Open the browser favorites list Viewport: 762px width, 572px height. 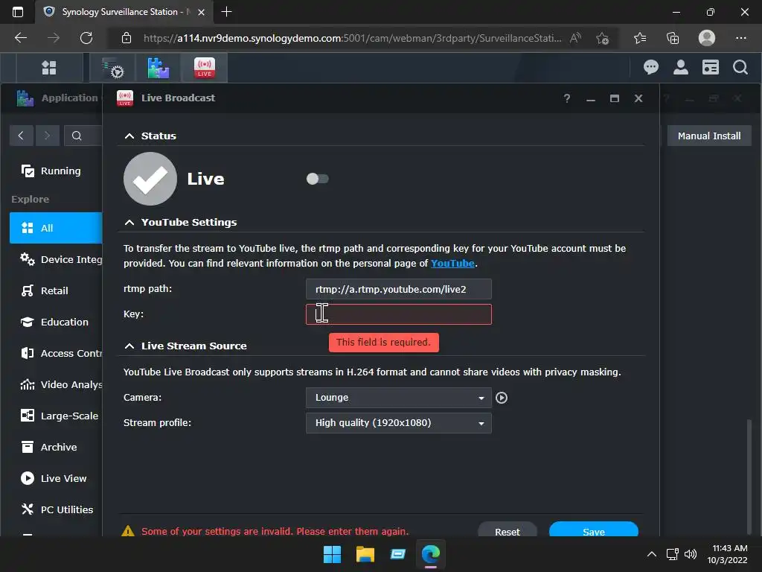(640, 38)
